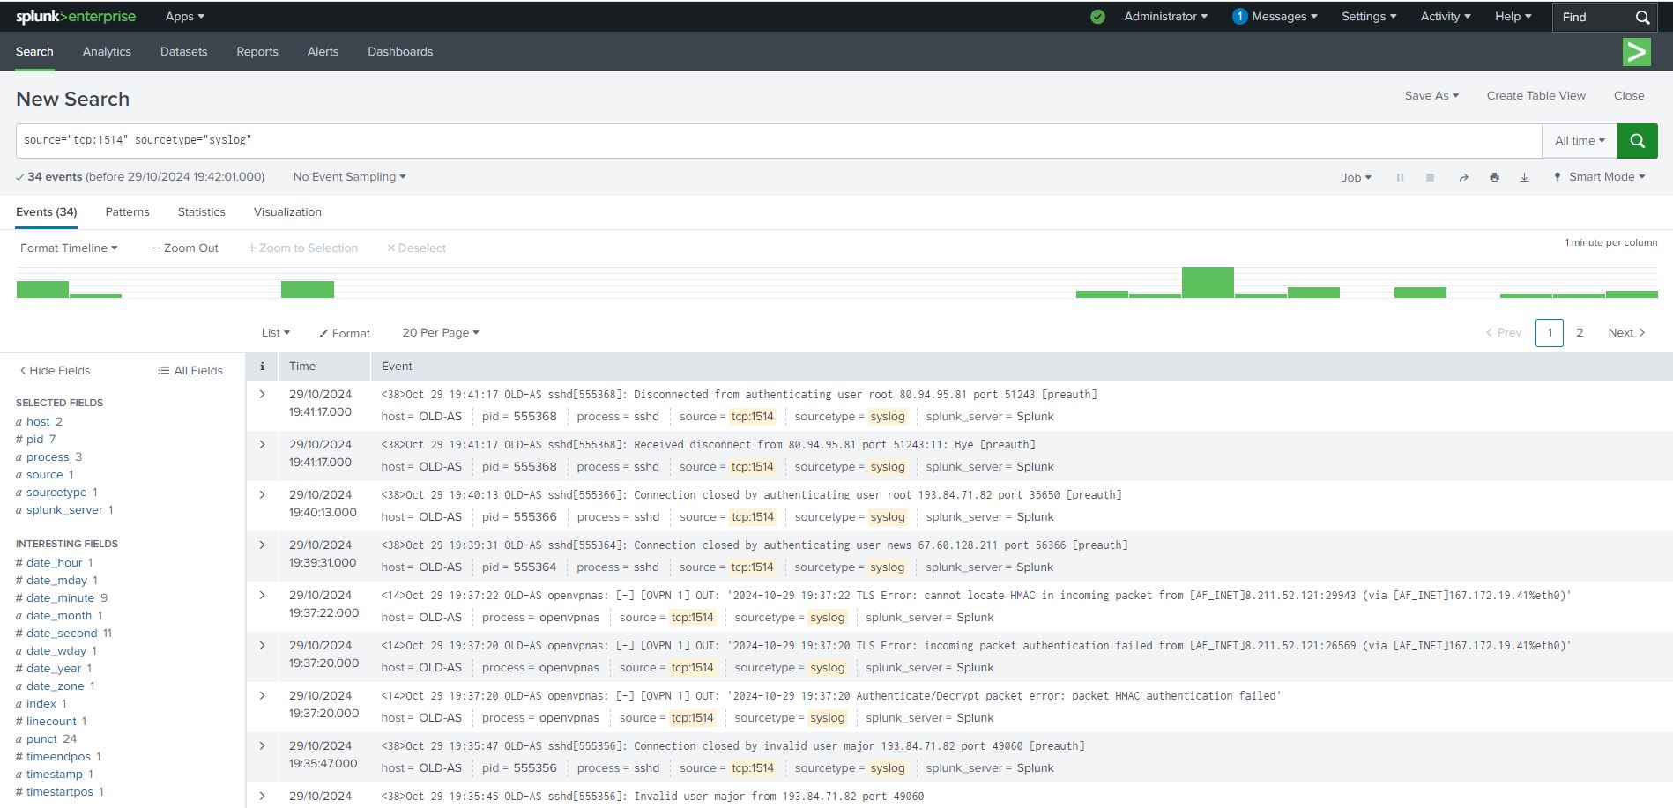Switch to Statistics tab
Image resolution: width=1673 pixels, height=808 pixels.
201,212
